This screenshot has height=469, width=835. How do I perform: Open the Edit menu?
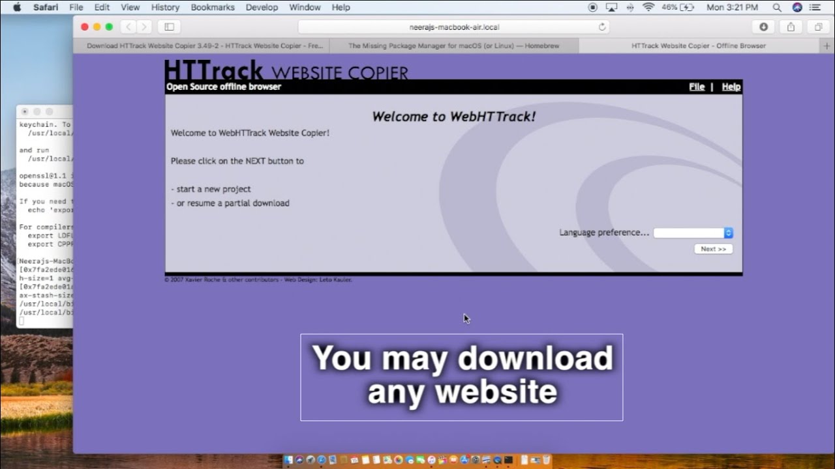pyautogui.click(x=102, y=7)
